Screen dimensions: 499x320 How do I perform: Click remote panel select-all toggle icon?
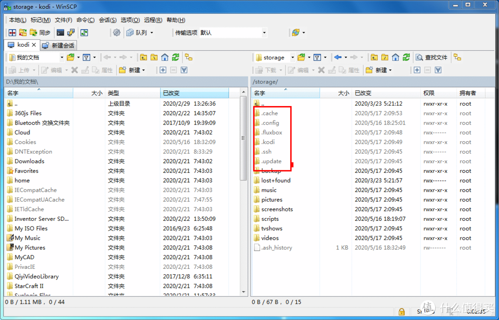(438, 70)
